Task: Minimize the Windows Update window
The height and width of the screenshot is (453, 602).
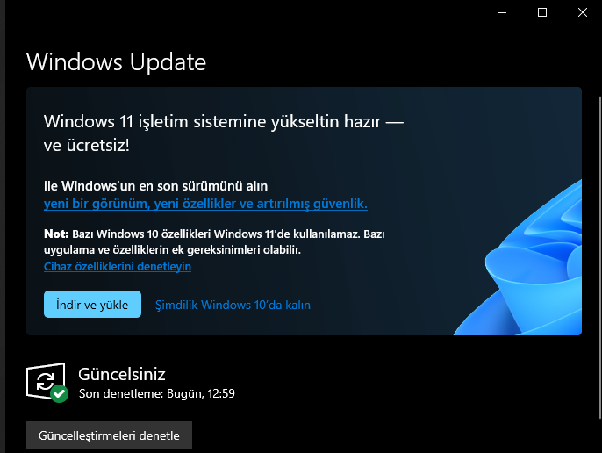Action: click(502, 12)
